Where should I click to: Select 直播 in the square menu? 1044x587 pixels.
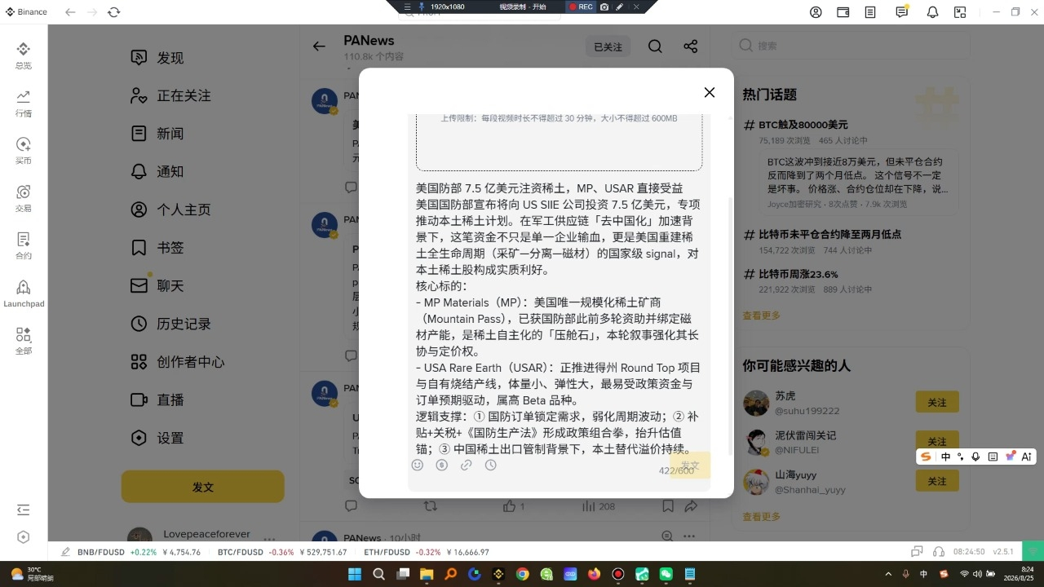pyautogui.click(x=170, y=399)
